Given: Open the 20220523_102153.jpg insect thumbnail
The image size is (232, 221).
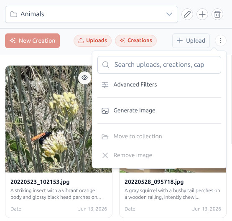Looking at the screenshot, I should click(x=49, y=119).
